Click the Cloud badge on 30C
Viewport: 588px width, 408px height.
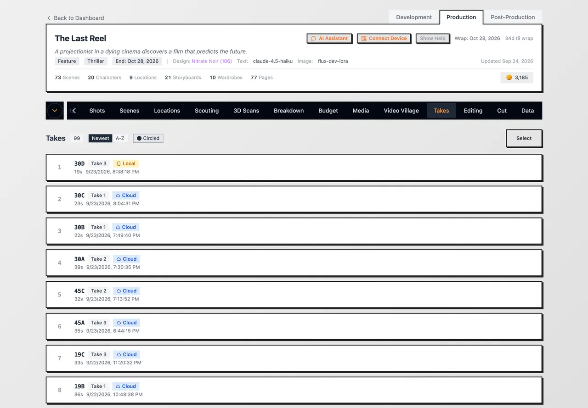(126, 196)
